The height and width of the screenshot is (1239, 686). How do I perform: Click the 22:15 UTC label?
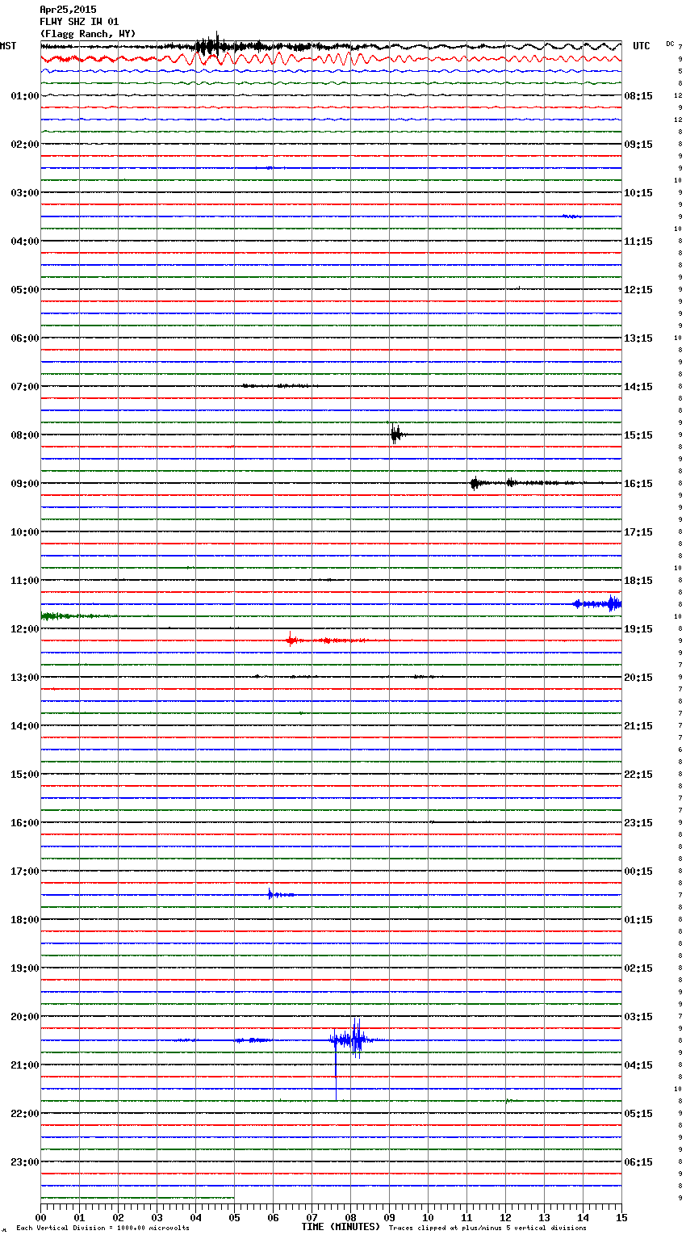click(x=638, y=775)
